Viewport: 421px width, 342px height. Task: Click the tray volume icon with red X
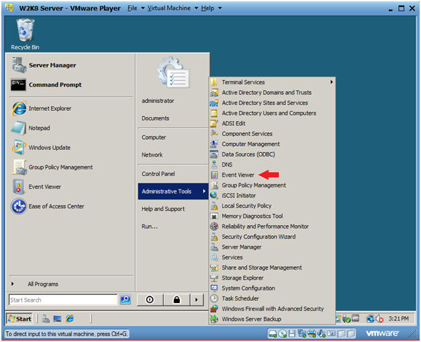(379, 318)
